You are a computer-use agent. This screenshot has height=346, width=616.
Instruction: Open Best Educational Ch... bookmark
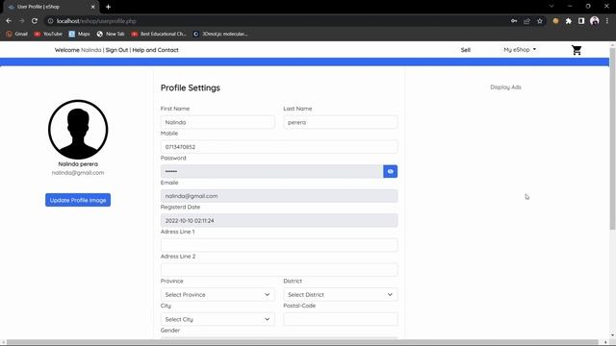click(x=159, y=35)
